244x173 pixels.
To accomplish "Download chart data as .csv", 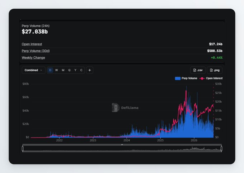I will click(x=198, y=70).
